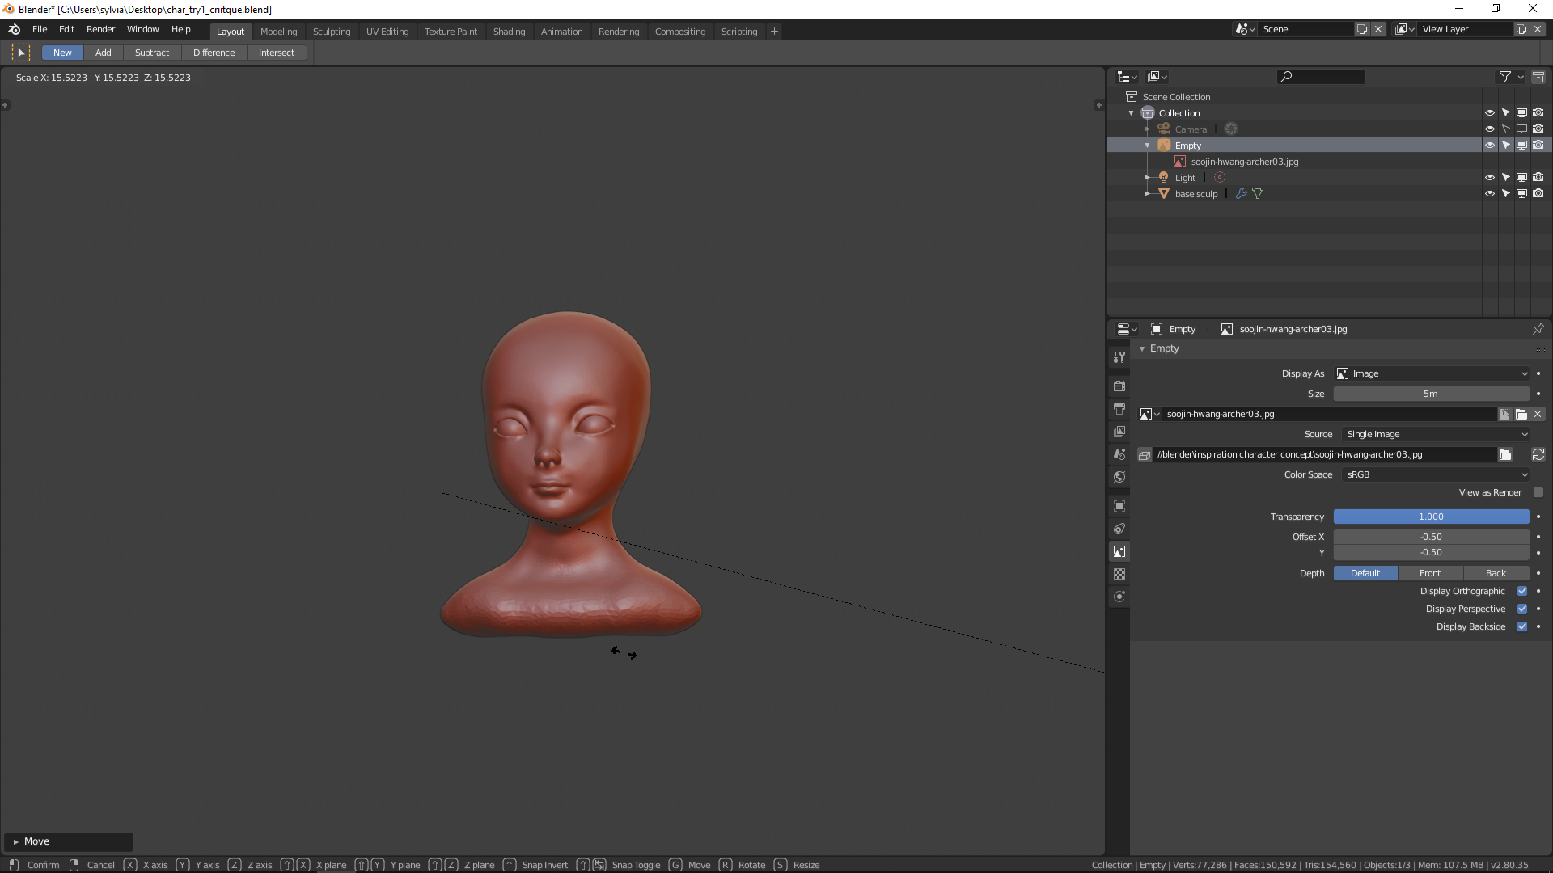
Task: Open the Active Tool settings tab
Action: [1119, 357]
